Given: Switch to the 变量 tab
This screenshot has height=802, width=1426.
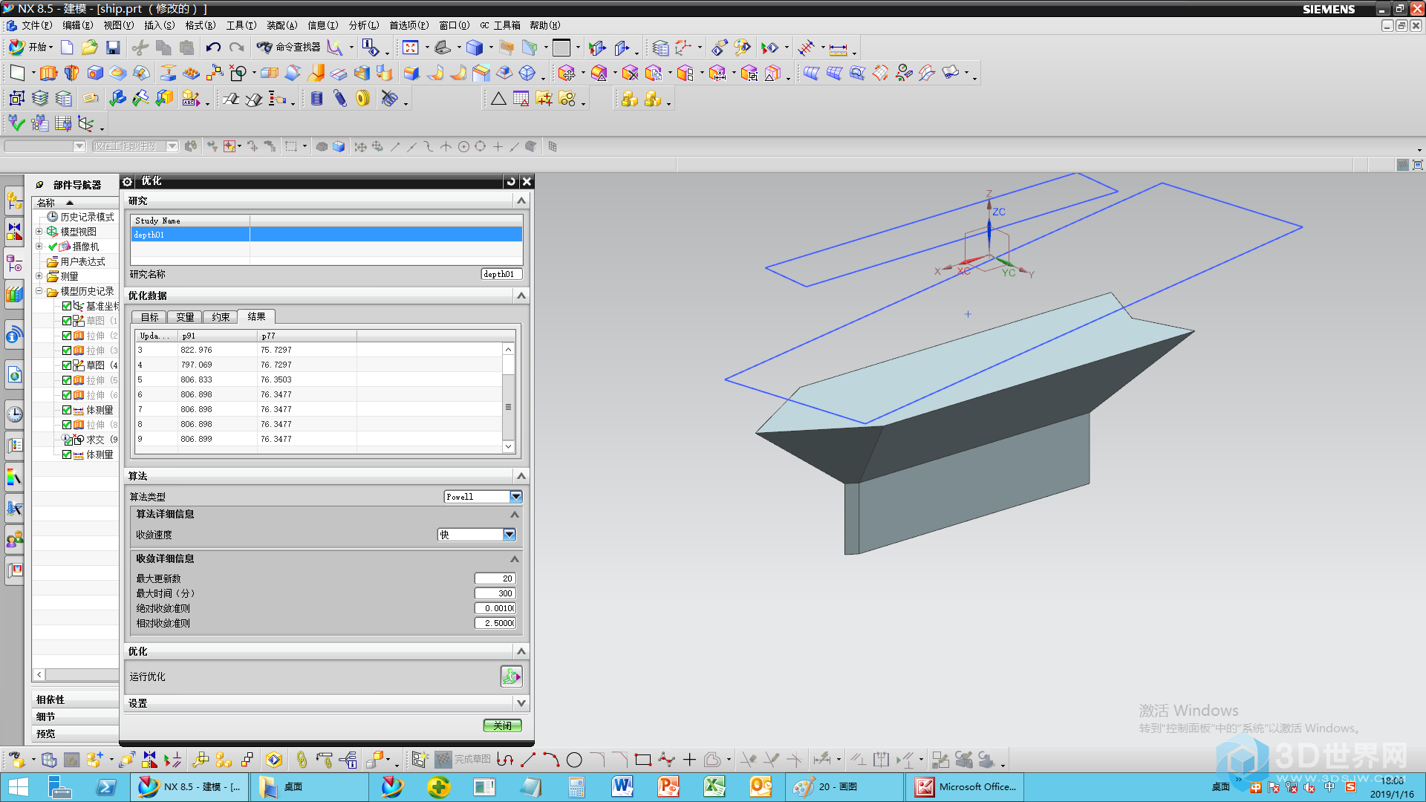Looking at the screenshot, I should point(185,317).
